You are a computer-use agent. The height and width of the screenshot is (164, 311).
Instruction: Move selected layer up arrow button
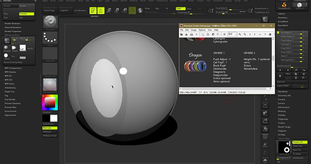pos(280,70)
